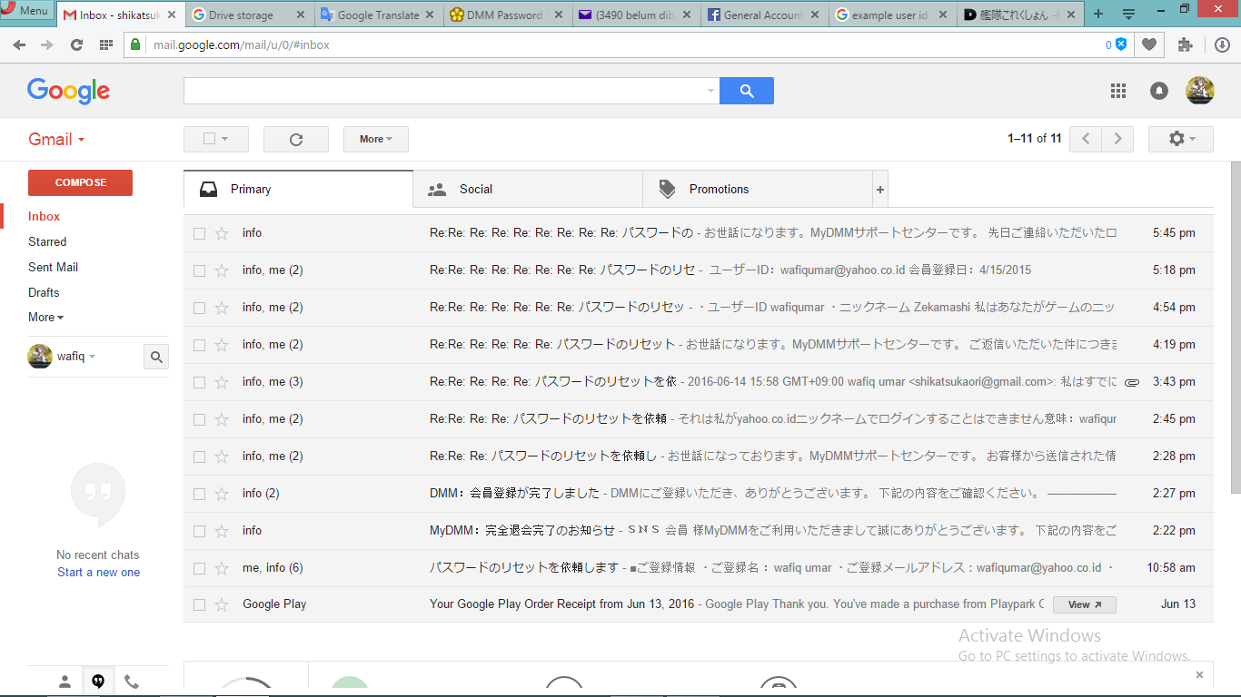1241x697 pixels.
Task: Click the attachment paperclip on 3:43 pm email
Action: (x=1131, y=382)
